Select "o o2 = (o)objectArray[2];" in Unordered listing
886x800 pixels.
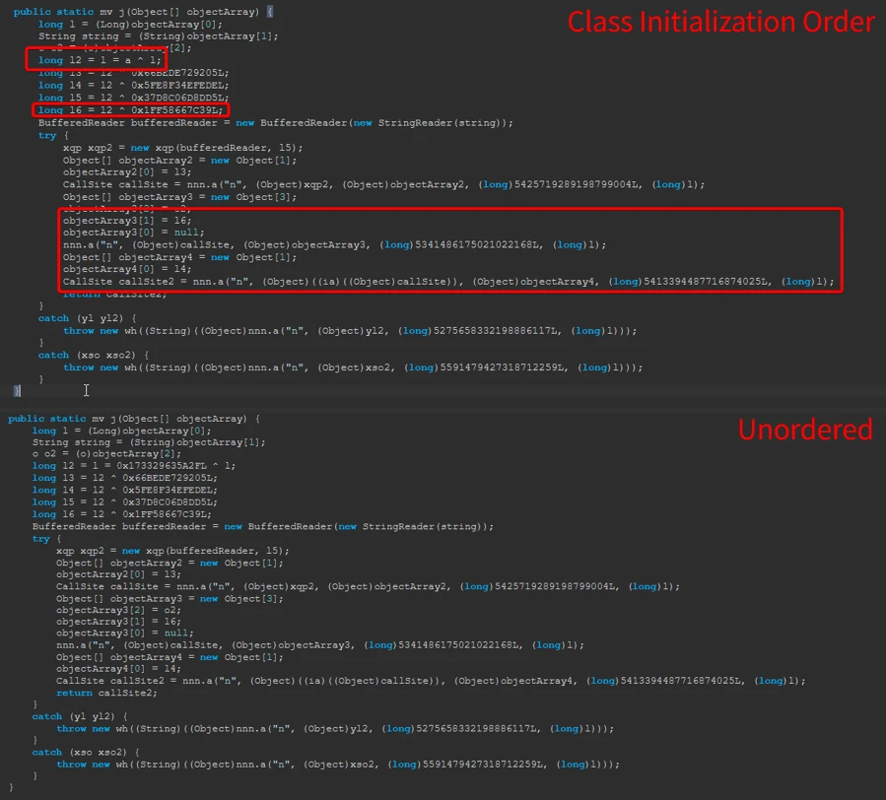[x=106, y=453]
